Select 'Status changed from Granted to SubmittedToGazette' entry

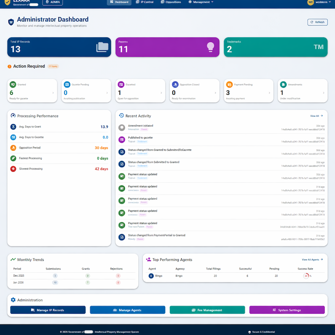[x=221, y=152]
